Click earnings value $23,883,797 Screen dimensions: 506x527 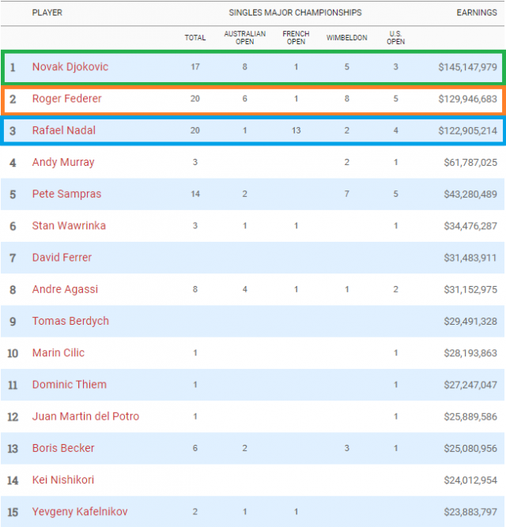[x=470, y=512]
